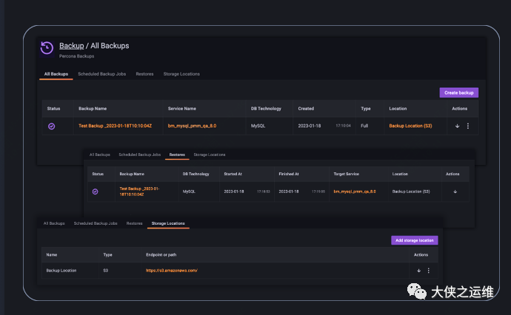Screen dimensions: 511x315
Task: Click the Created column header in All Backups
Action: click(x=306, y=109)
